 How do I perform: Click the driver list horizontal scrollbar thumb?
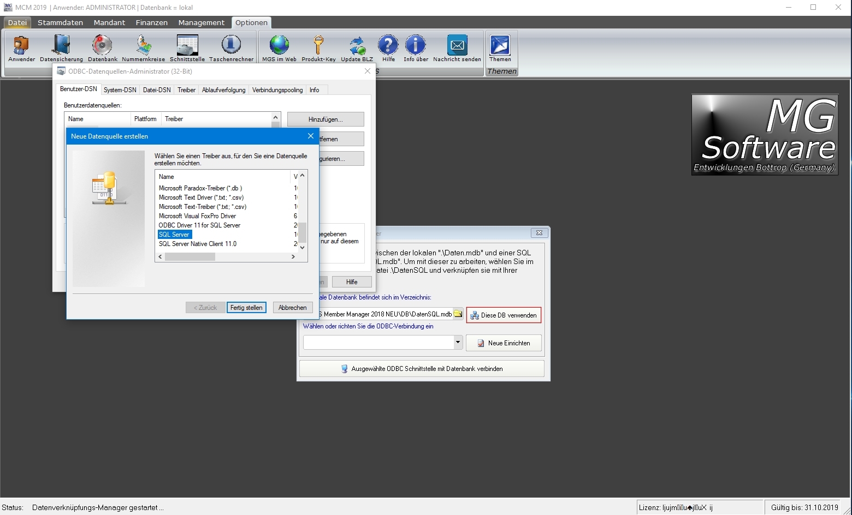click(x=190, y=256)
